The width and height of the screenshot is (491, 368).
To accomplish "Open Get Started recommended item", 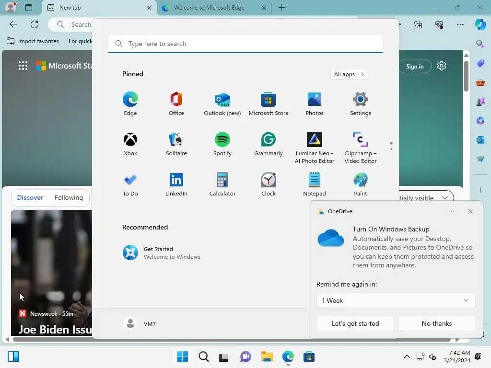I will [x=161, y=253].
